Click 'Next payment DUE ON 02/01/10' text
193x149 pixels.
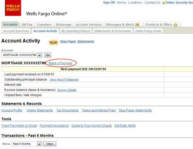(x=83, y=69)
